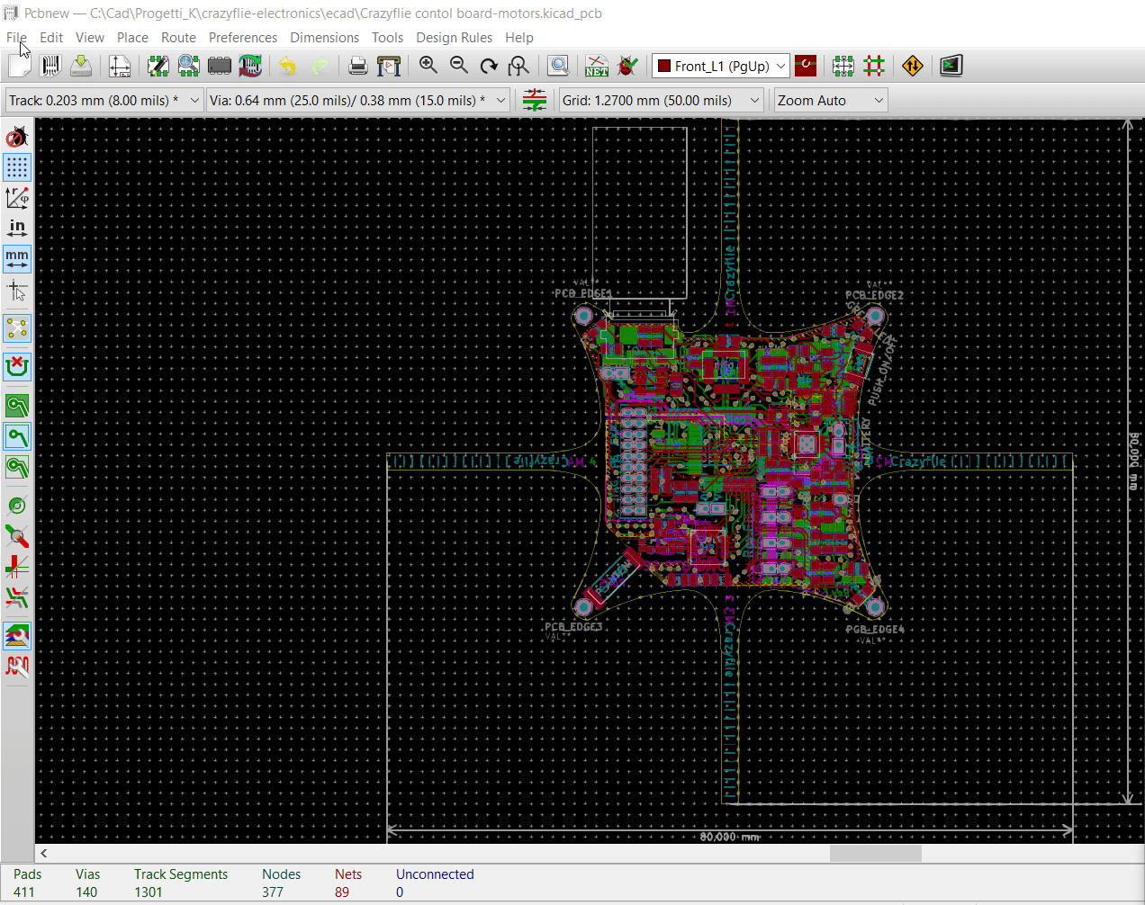This screenshot has height=905, width=1145.
Task: Open the netlist NET icon
Action: [596, 66]
